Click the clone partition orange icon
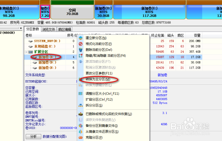 [x=80, y=138]
